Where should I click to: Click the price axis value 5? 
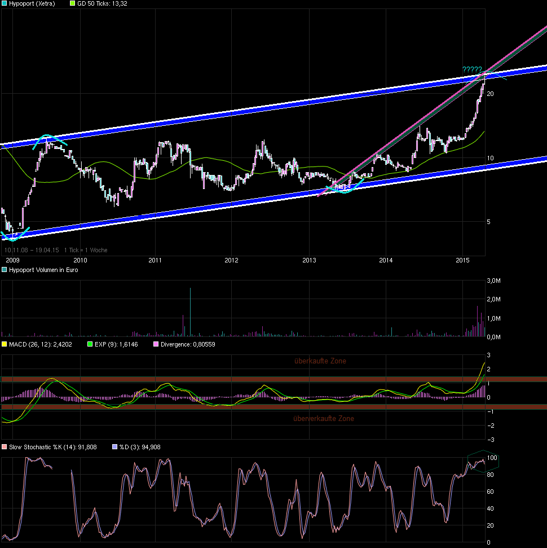point(489,222)
